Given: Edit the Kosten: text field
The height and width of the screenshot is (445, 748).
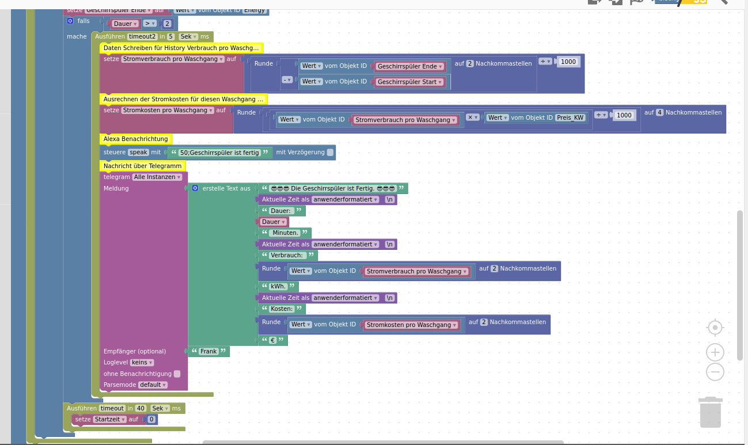Looking at the screenshot, I should click(282, 309).
